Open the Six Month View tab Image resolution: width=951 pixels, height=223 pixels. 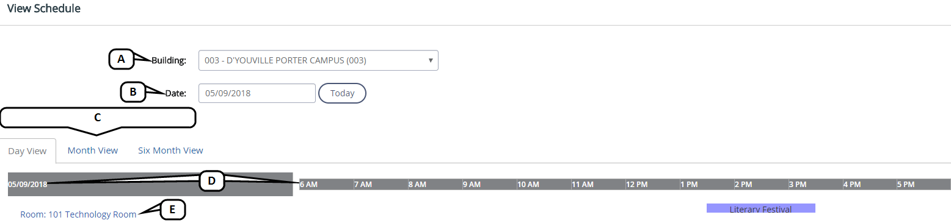point(170,150)
